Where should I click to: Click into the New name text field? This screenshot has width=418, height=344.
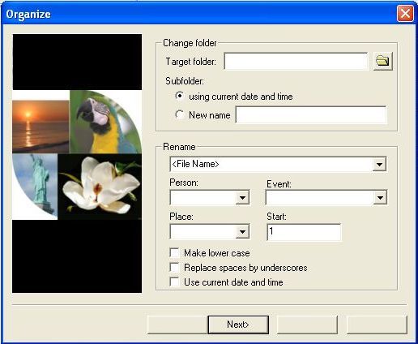click(311, 114)
